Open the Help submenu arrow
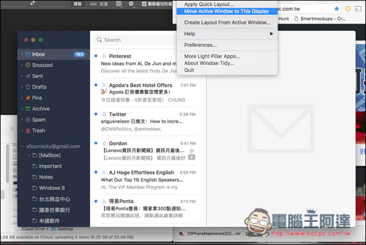 coord(271,34)
